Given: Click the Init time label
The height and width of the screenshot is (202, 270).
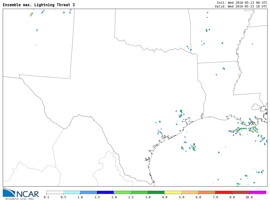Looking at the screenshot, I should tap(242, 2).
